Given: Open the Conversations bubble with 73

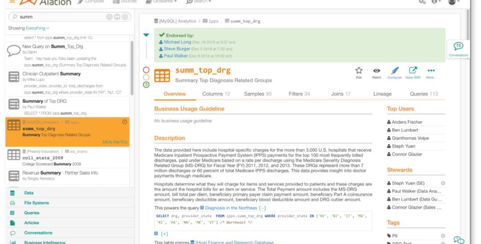Looking at the screenshot, I should (x=458, y=47).
